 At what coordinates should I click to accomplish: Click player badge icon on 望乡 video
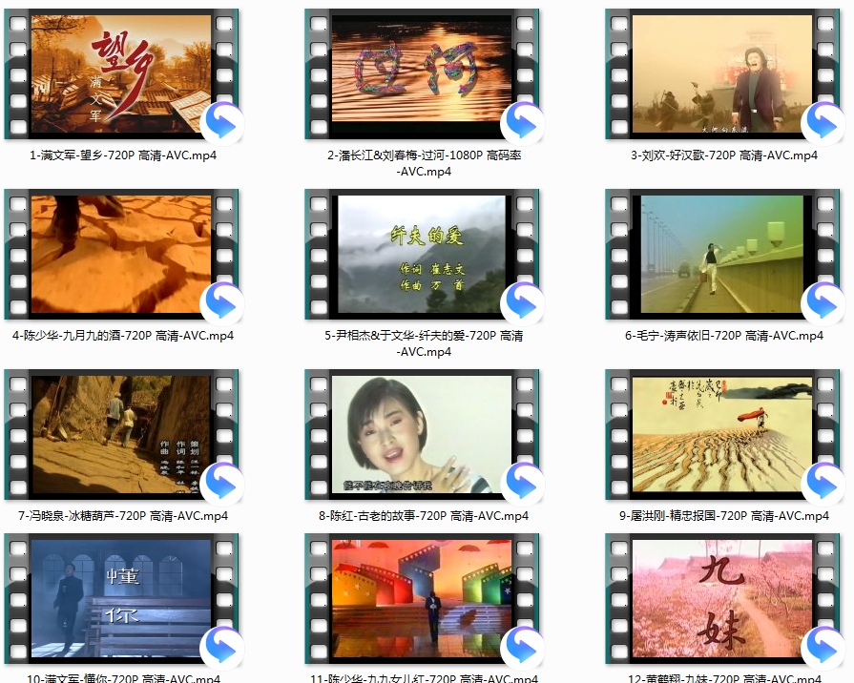coord(221,122)
